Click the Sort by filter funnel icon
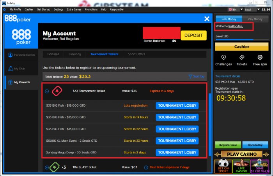This screenshot has height=176, width=273. (x=190, y=76)
